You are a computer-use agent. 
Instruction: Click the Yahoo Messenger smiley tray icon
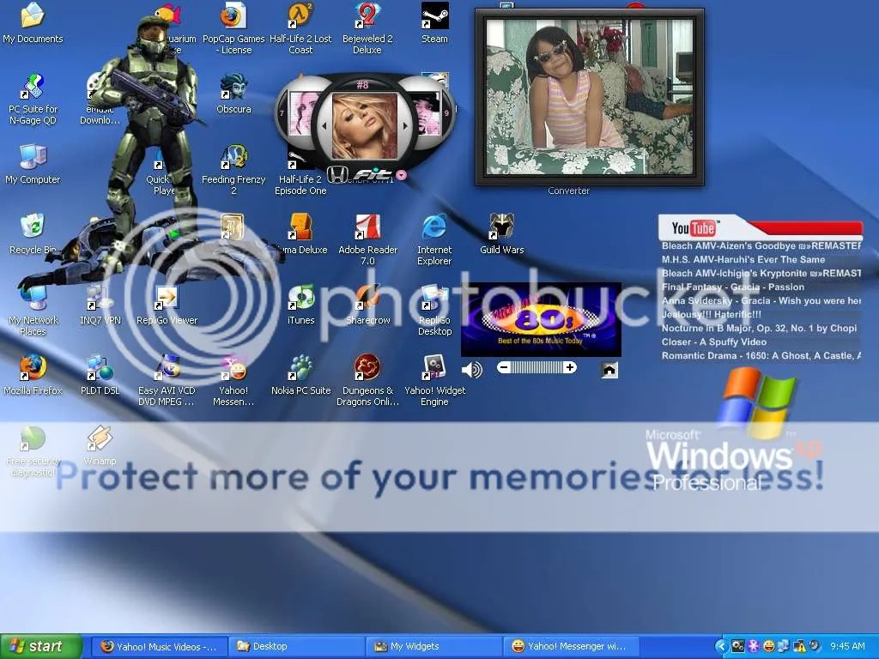[x=769, y=647]
